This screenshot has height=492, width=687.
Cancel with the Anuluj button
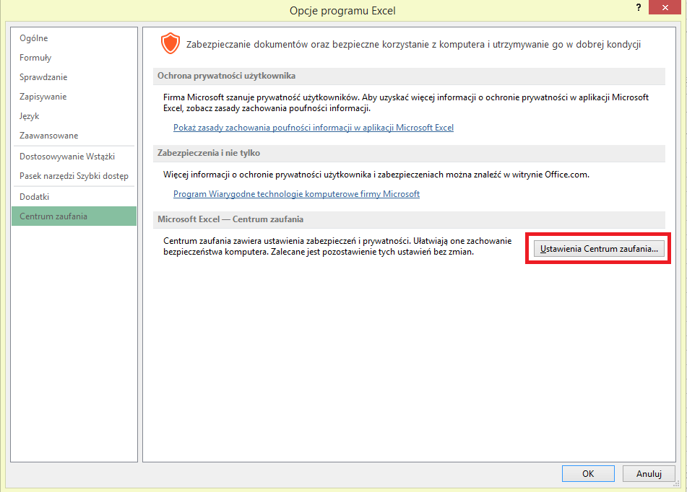[649, 474]
